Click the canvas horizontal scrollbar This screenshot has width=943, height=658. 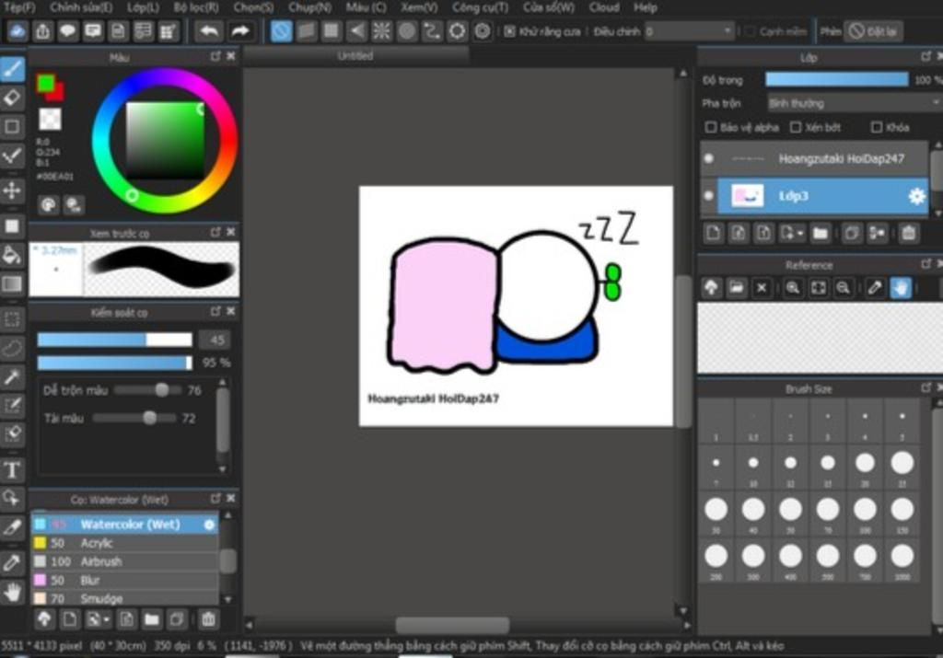pyautogui.click(x=452, y=626)
